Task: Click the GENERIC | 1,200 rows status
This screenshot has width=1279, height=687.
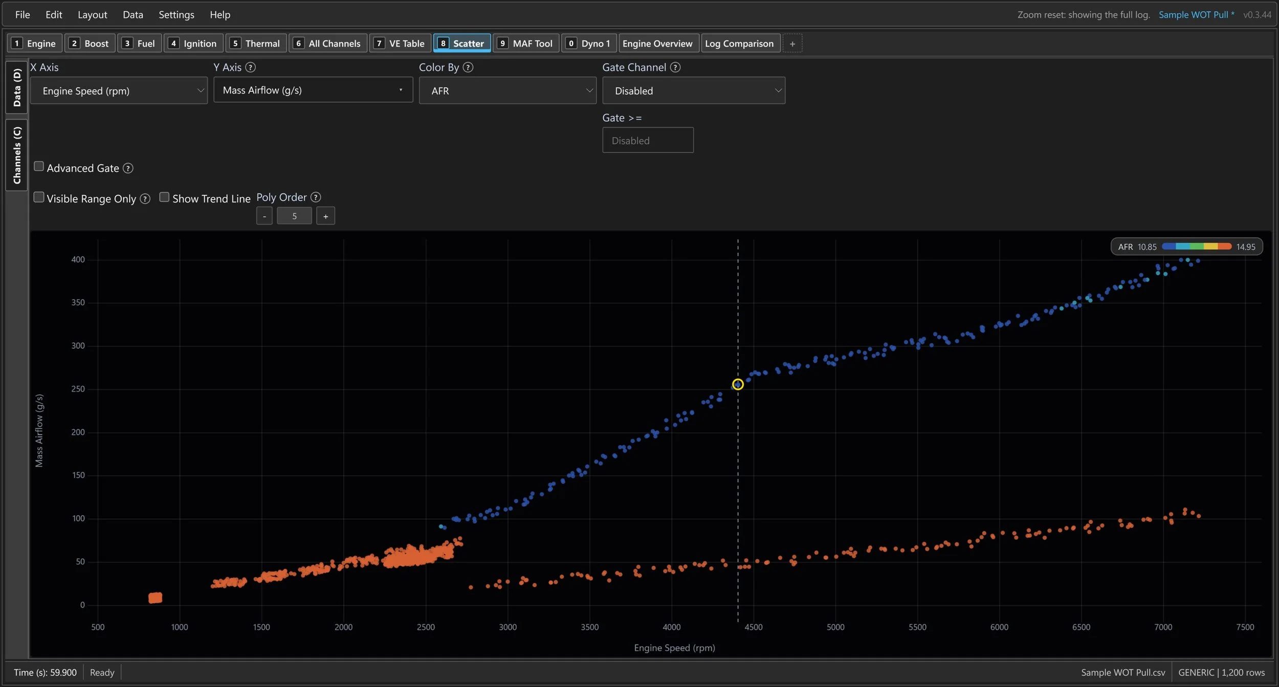Action: [x=1221, y=672]
